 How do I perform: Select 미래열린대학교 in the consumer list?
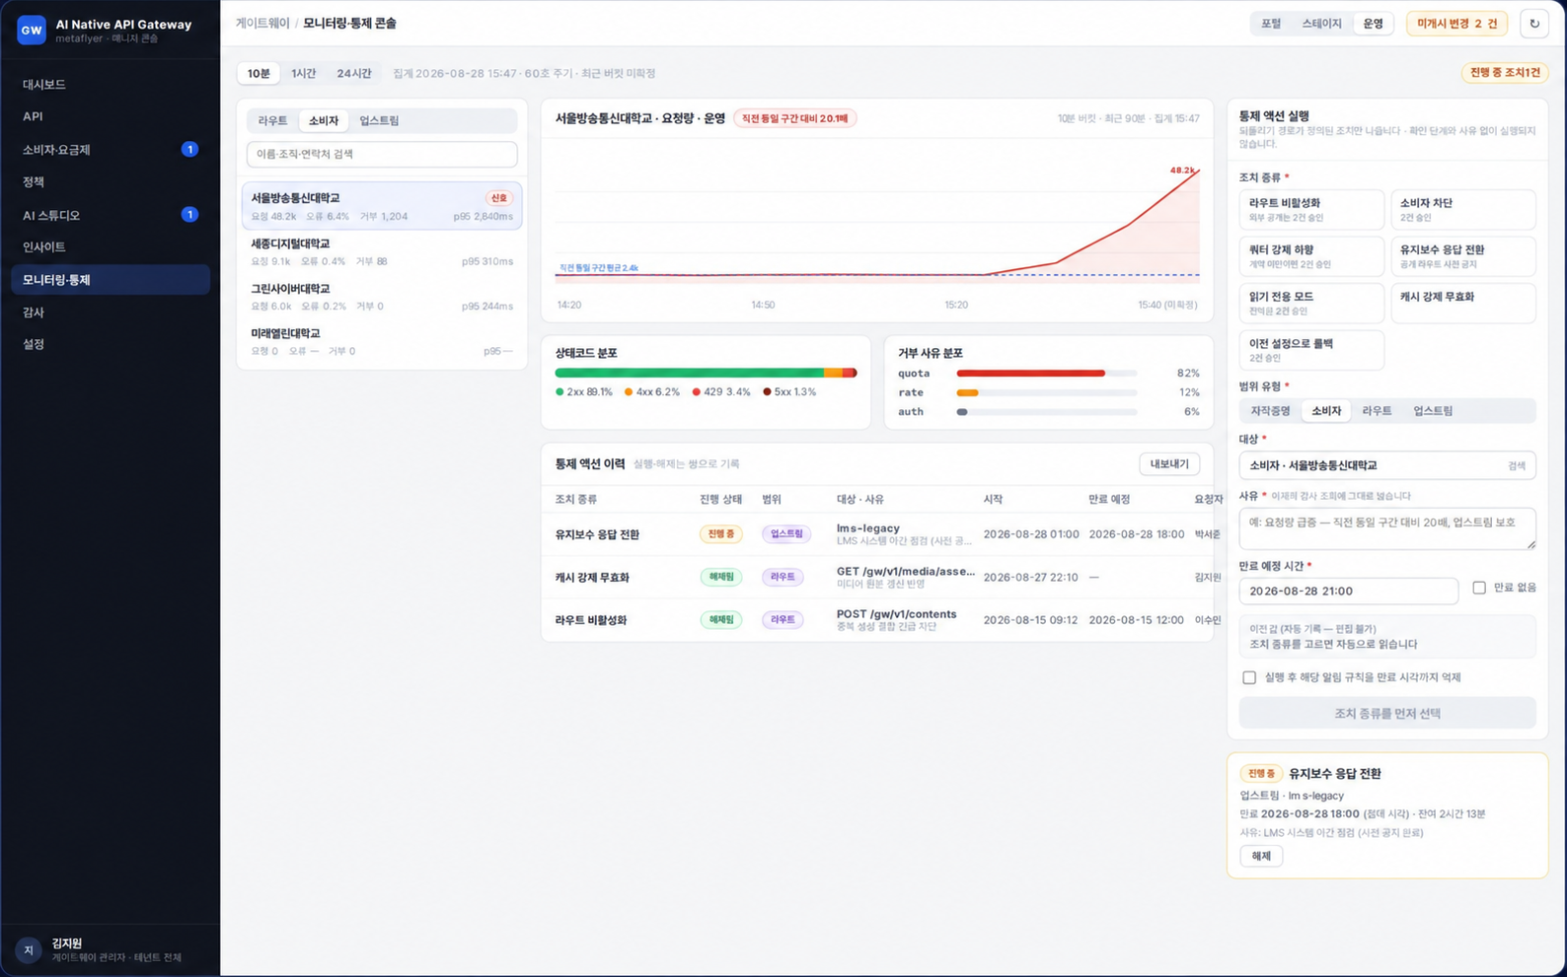(382, 342)
